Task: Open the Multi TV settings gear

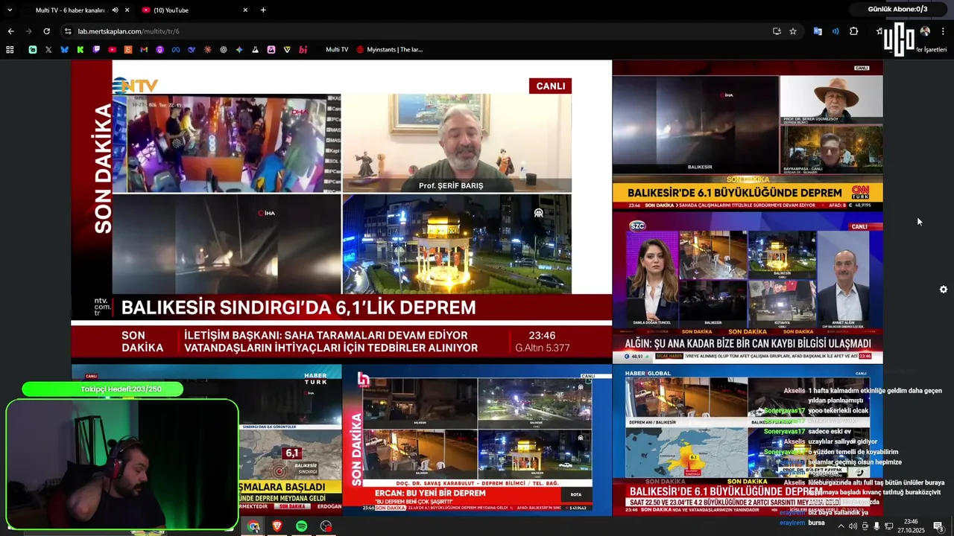Action: coord(944,290)
